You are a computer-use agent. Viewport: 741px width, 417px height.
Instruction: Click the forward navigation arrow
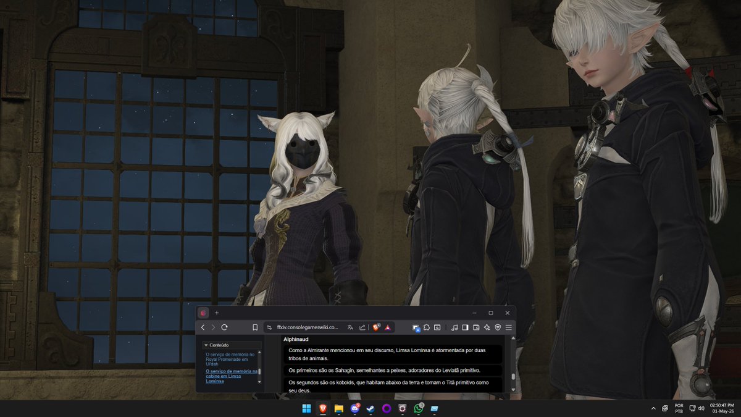[x=214, y=327]
